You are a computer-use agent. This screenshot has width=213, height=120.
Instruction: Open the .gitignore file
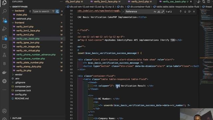tap(20, 82)
